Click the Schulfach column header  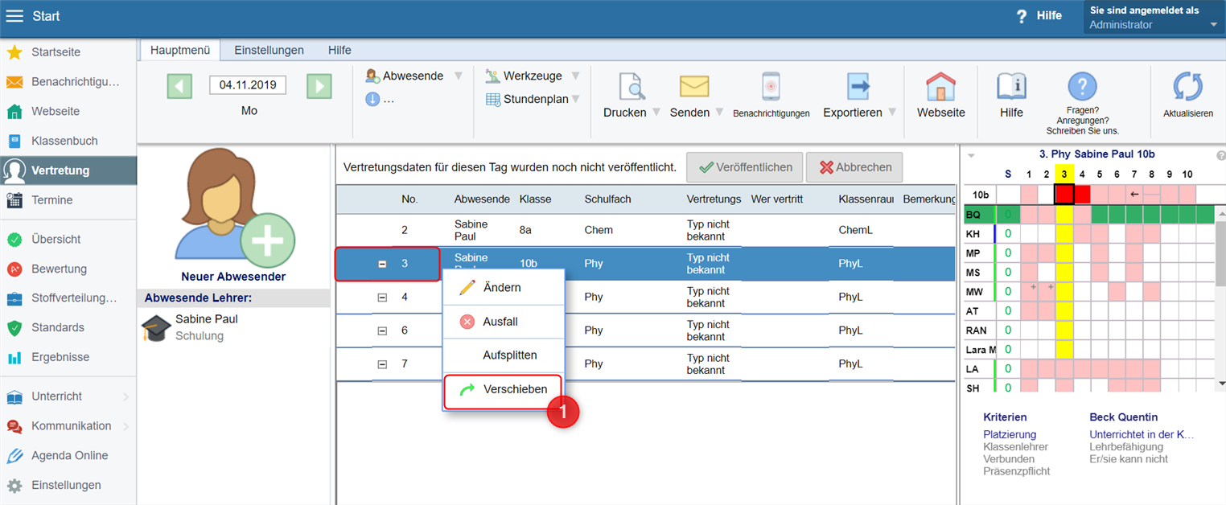607,199
